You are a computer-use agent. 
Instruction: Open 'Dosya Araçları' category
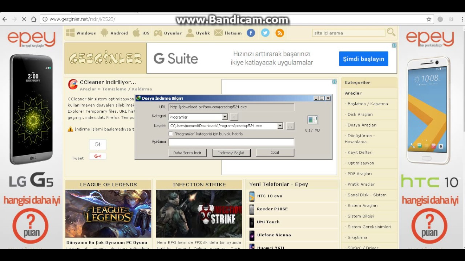pos(362,125)
